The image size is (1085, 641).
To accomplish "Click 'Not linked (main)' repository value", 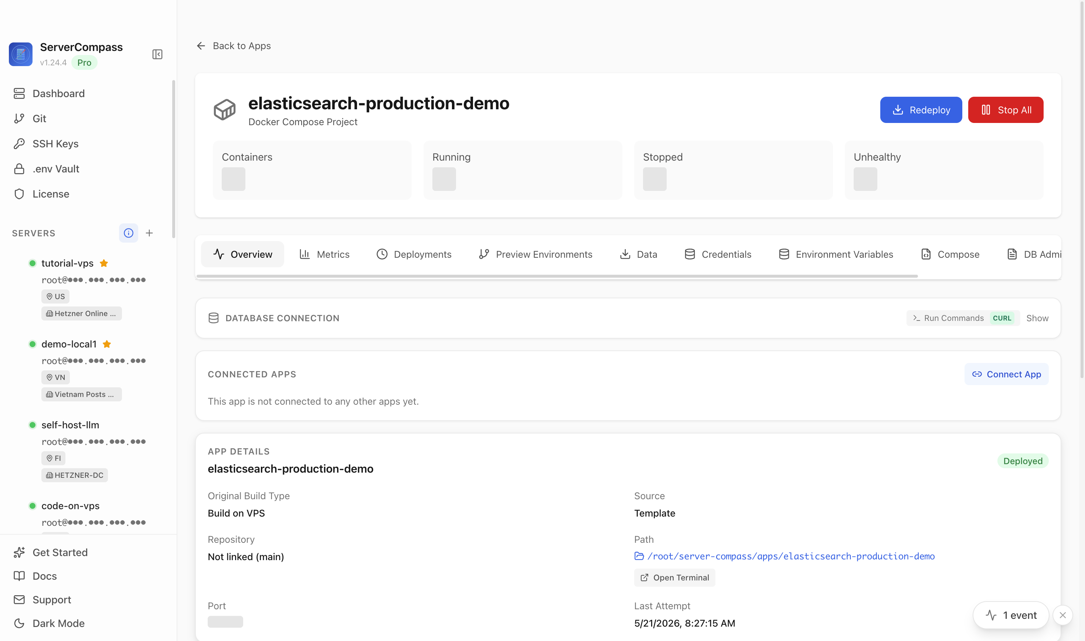I will [x=245, y=556].
